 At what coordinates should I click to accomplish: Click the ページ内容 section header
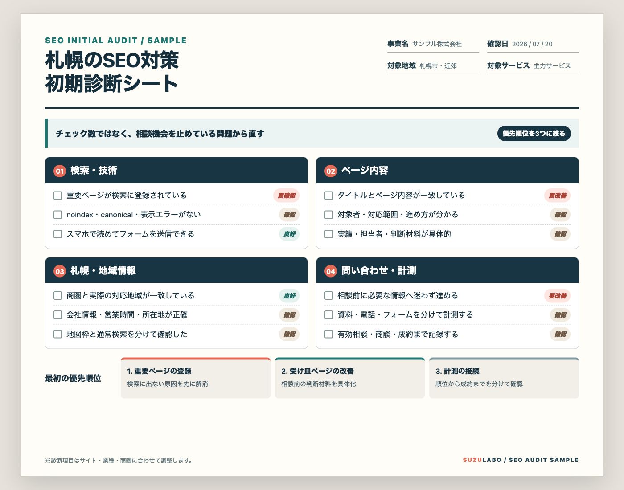(447, 170)
